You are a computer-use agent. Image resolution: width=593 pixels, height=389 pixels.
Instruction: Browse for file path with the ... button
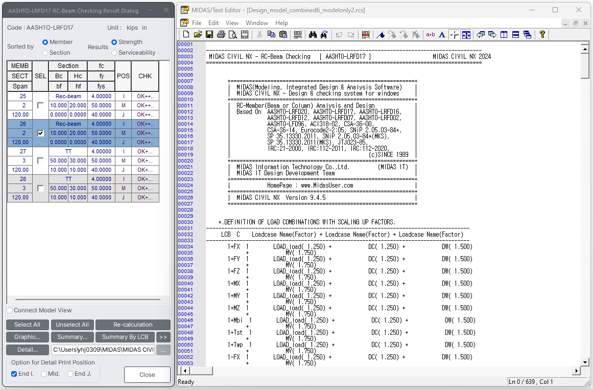[x=163, y=350]
